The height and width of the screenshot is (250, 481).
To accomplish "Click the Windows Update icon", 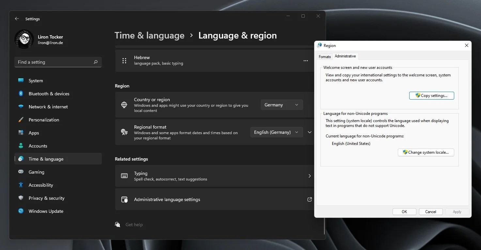I will point(21,211).
